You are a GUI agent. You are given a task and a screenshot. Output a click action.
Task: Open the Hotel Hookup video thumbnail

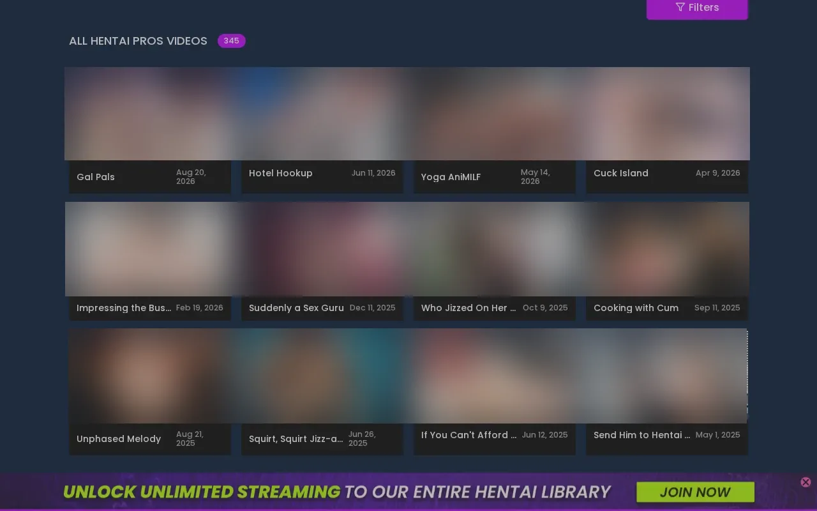pyautogui.click(x=322, y=114)
